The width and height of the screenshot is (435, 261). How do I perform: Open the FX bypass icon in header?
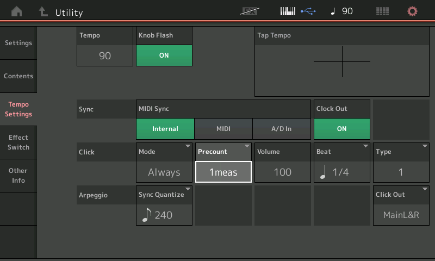tap(250, 11)
